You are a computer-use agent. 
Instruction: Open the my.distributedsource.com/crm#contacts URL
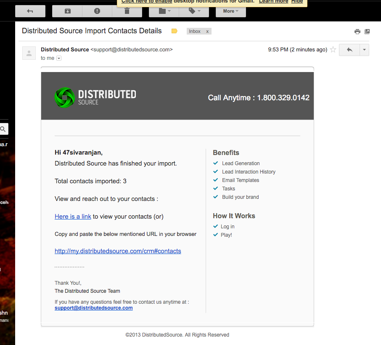click(x=118, y=251)
